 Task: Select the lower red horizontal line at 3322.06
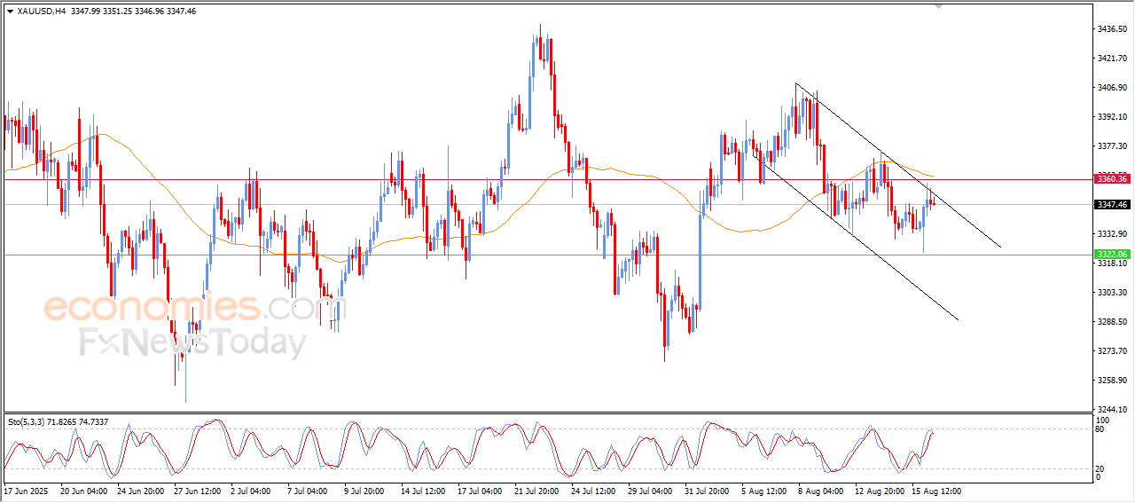click(547, 255)
